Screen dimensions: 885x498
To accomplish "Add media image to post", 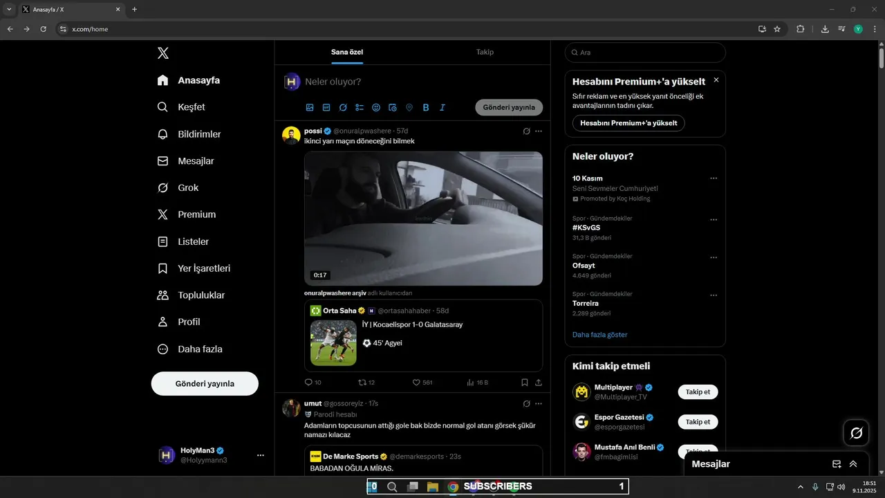I will pyautogui.click(x=310, y=107).
